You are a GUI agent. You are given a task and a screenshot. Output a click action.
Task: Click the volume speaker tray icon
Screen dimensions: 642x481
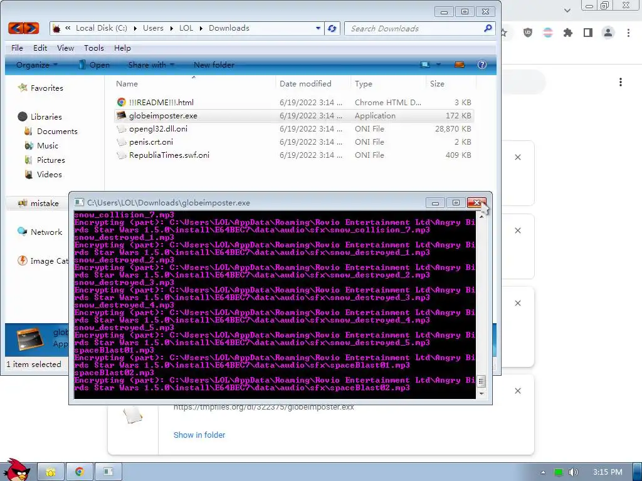(x=574, y=472)
